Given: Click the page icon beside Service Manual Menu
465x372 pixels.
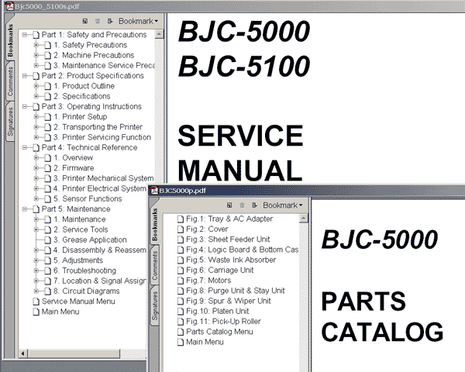Looking at the screenshot, I should click(36, 301).
